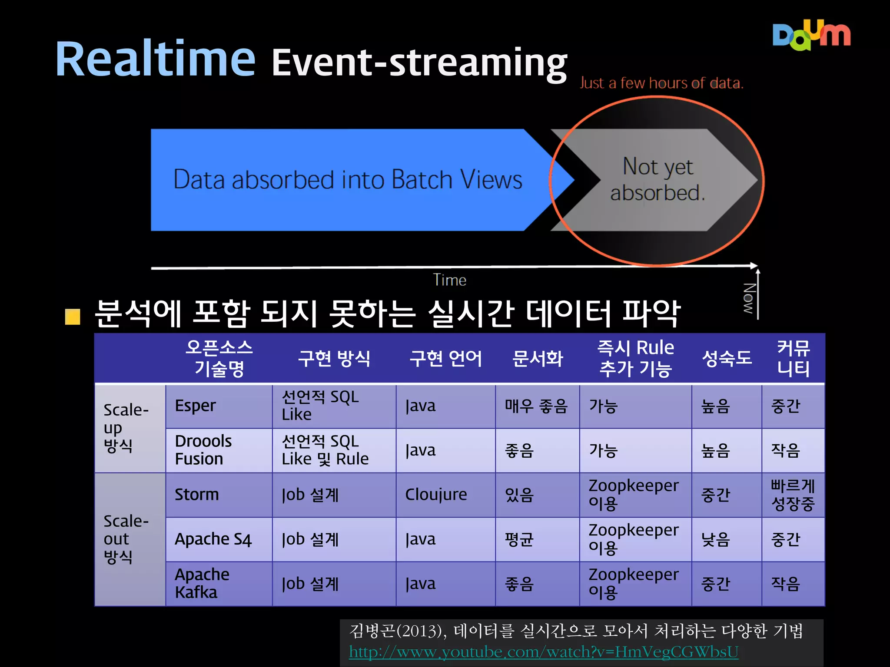
Task: Open the YouTube watch link
Action: [543, 652]
